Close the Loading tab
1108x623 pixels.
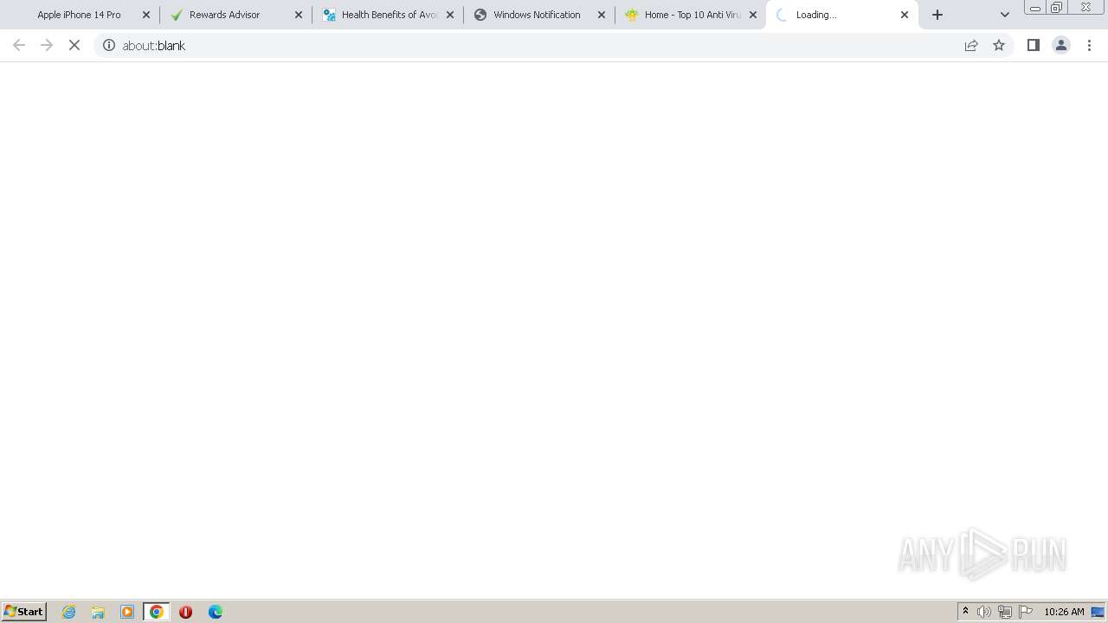[x=905, y=15]
